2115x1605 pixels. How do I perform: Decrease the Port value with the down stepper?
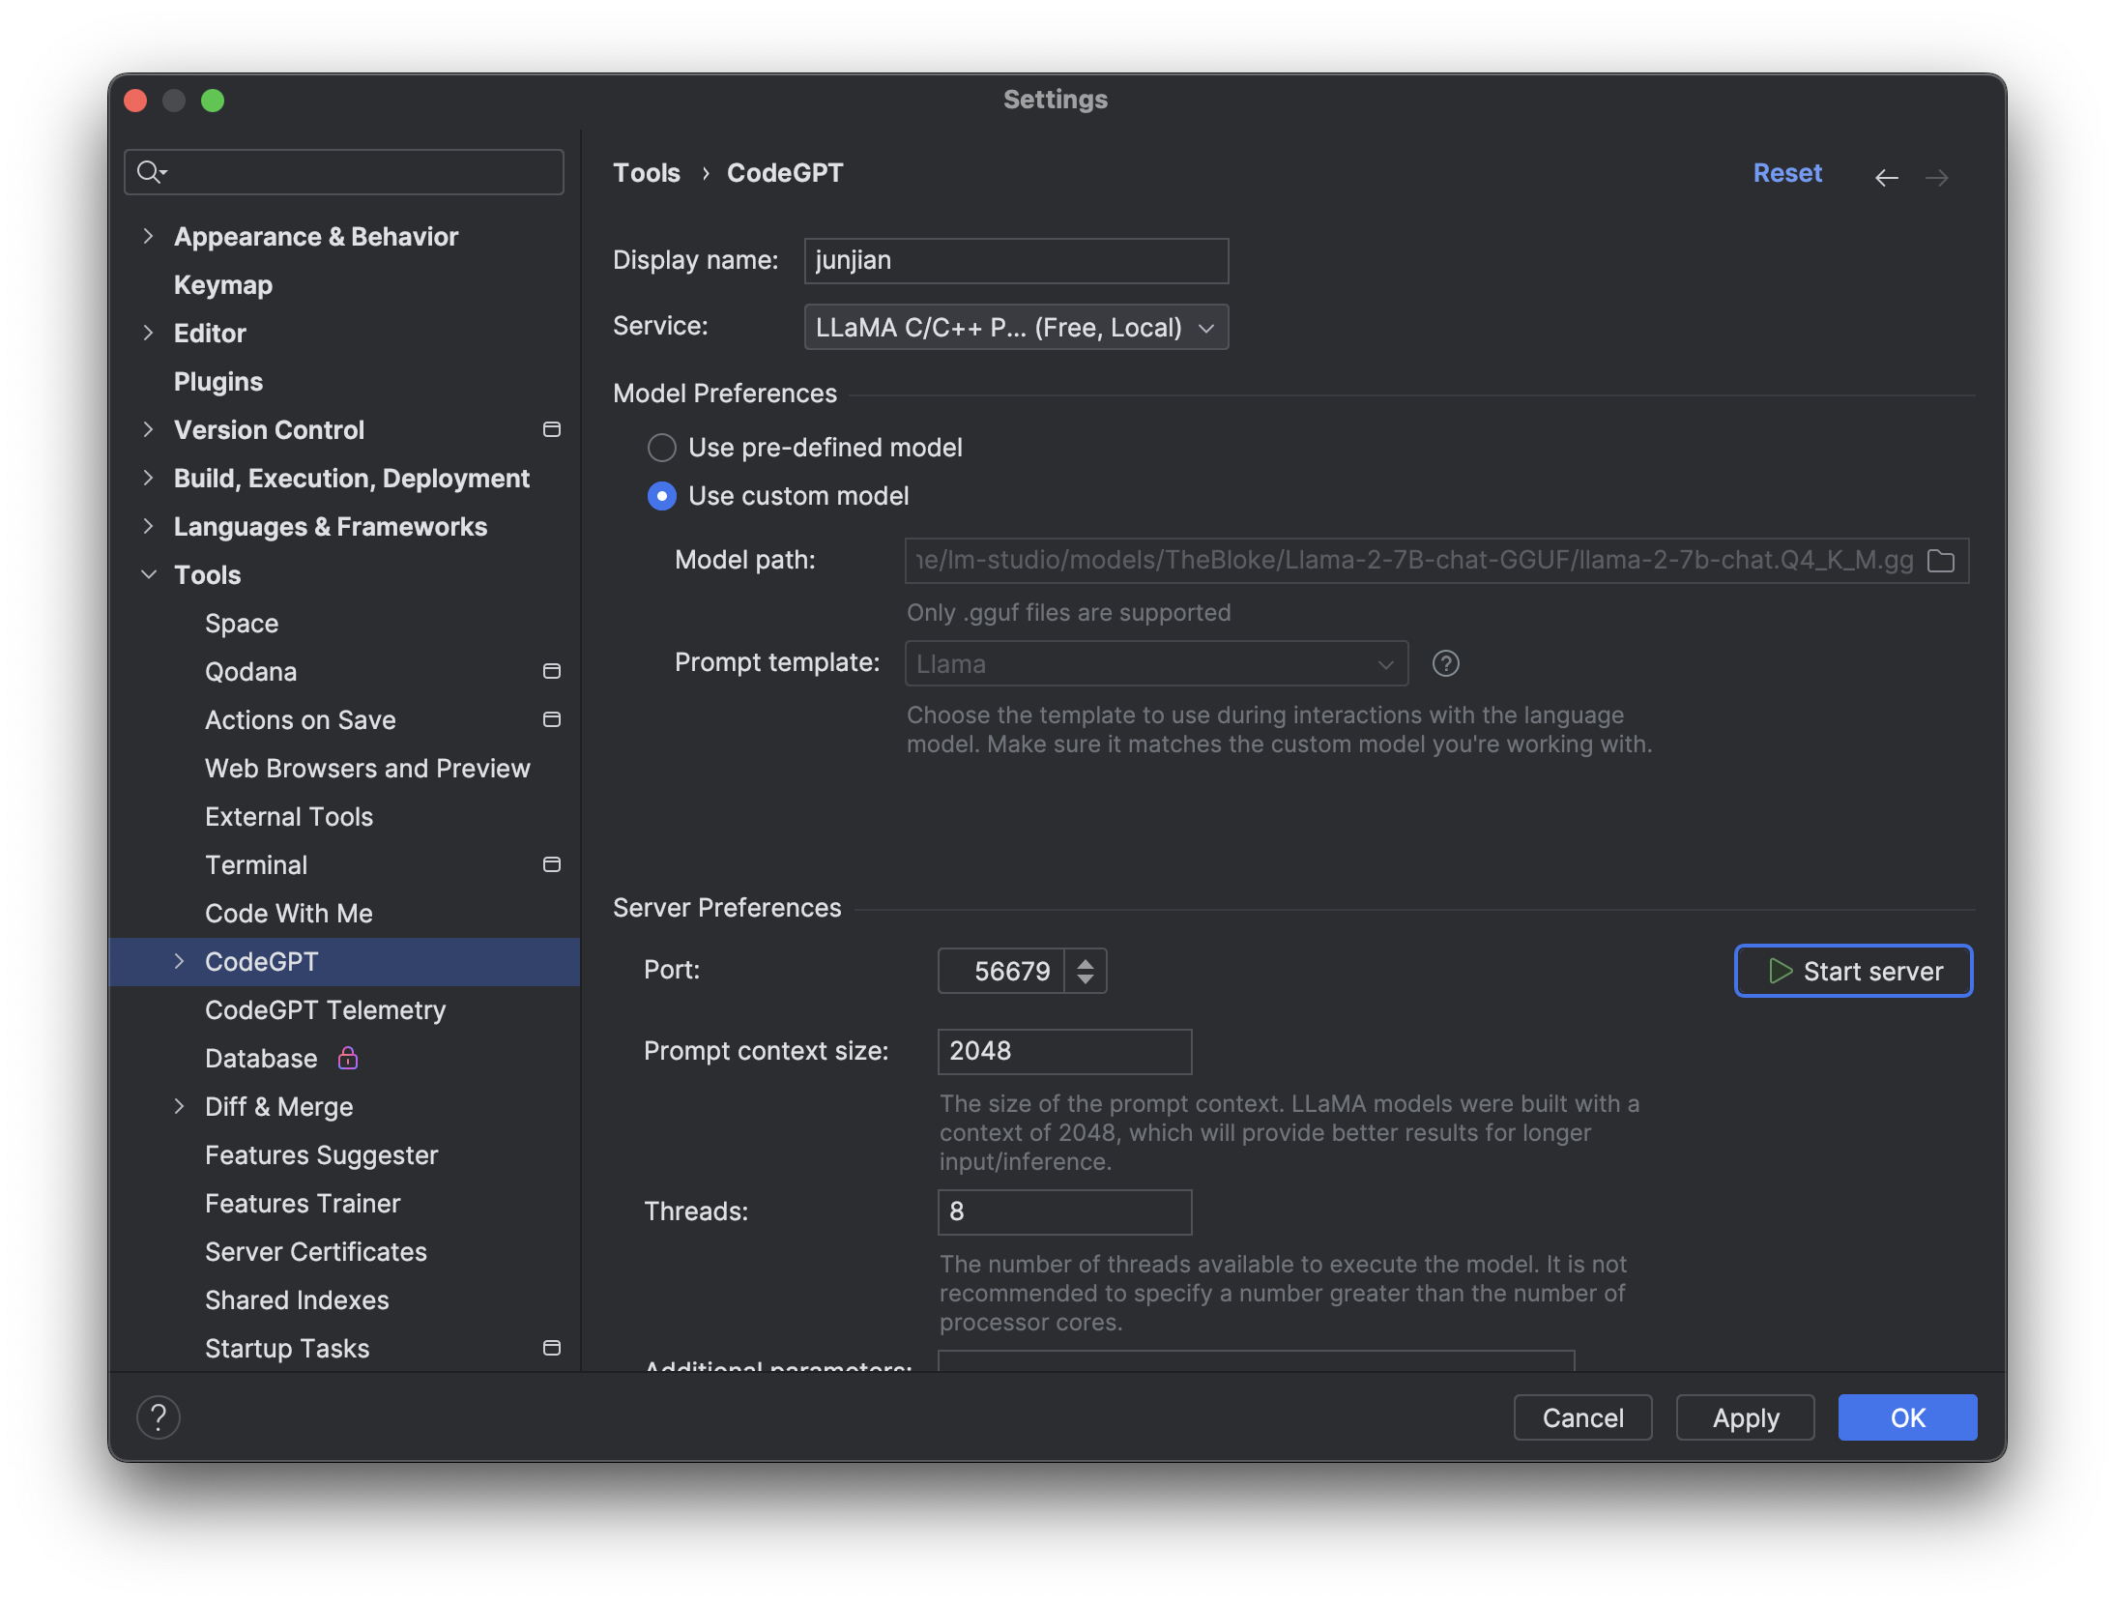tap(1086, 979)
